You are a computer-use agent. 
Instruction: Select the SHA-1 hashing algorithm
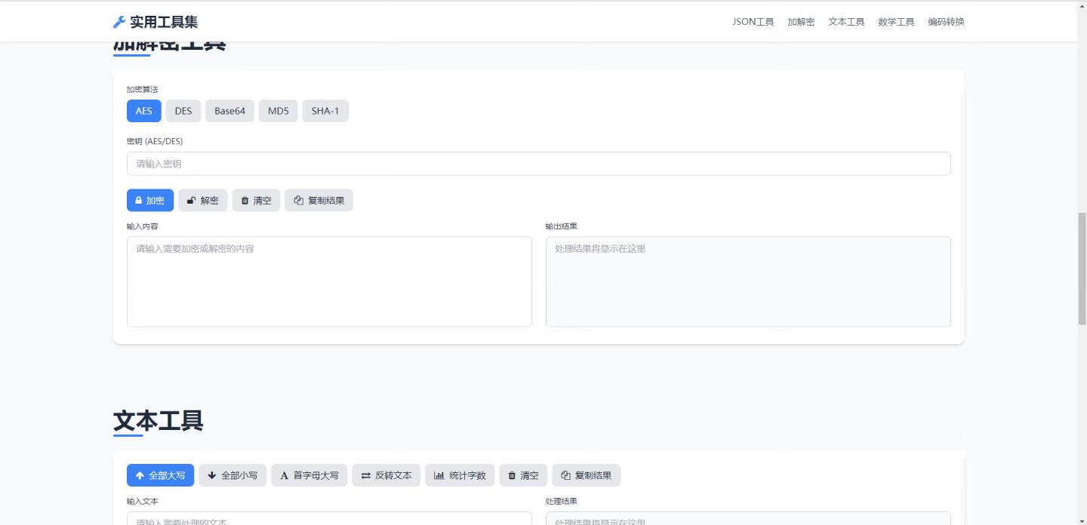coord(325,111)
